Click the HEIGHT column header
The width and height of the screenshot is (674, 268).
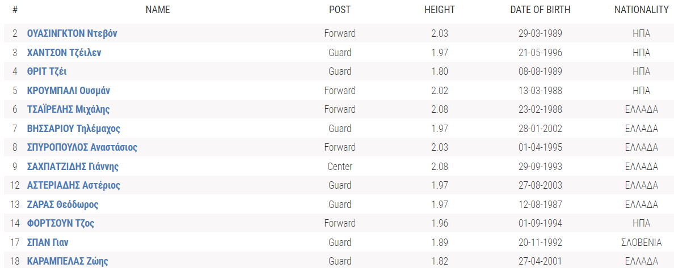coord(440,10)
